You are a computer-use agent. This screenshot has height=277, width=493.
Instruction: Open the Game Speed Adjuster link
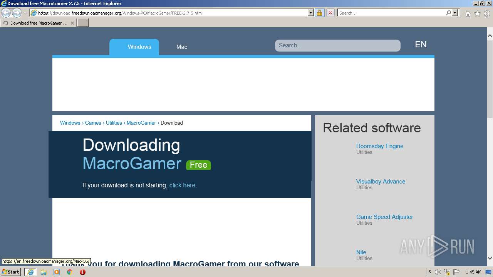pyautogui.click(x=384, y=217)
